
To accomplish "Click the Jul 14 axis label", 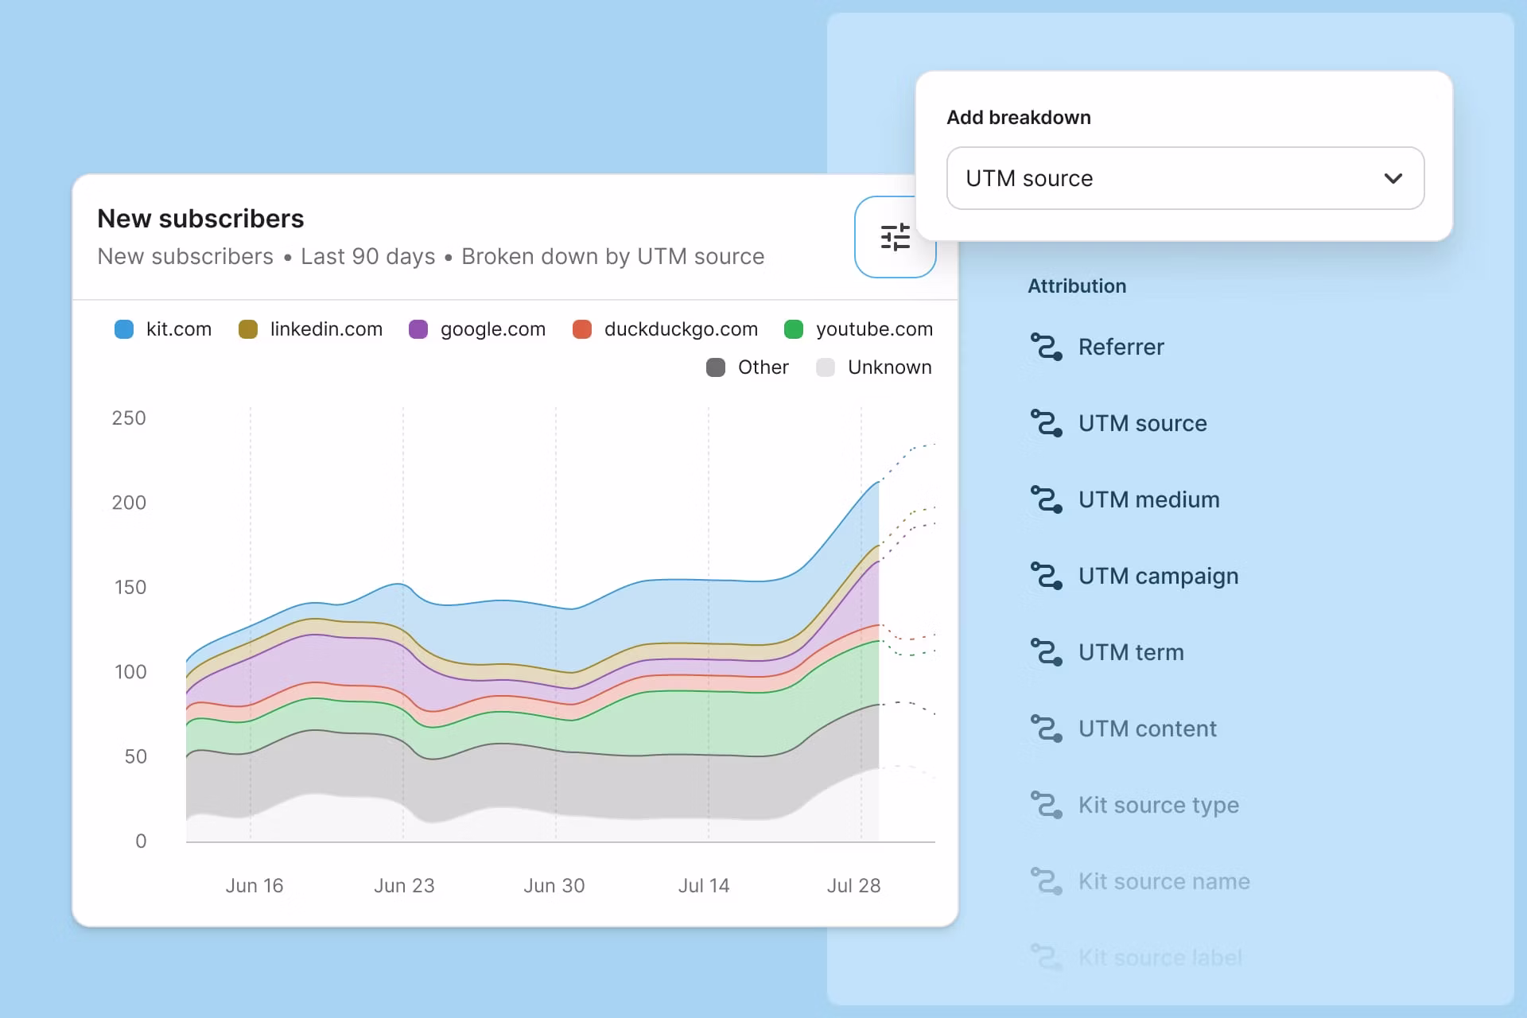I will pyautogui.click(x=704, y=886).
